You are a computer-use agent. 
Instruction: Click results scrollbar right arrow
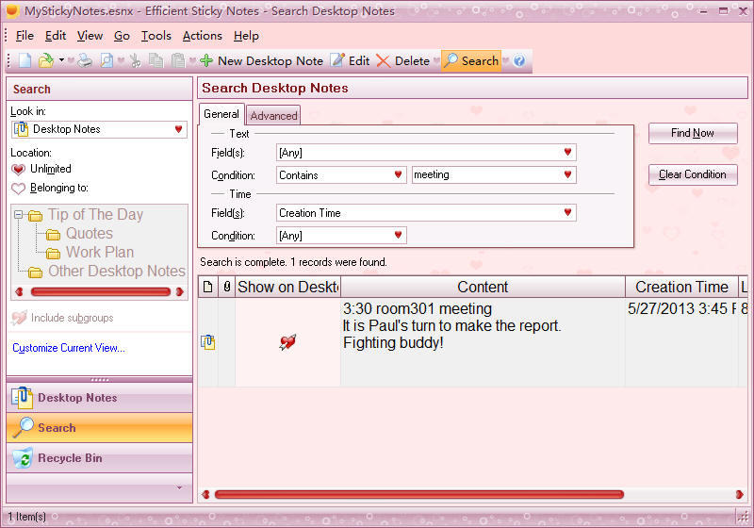[739, 494]
